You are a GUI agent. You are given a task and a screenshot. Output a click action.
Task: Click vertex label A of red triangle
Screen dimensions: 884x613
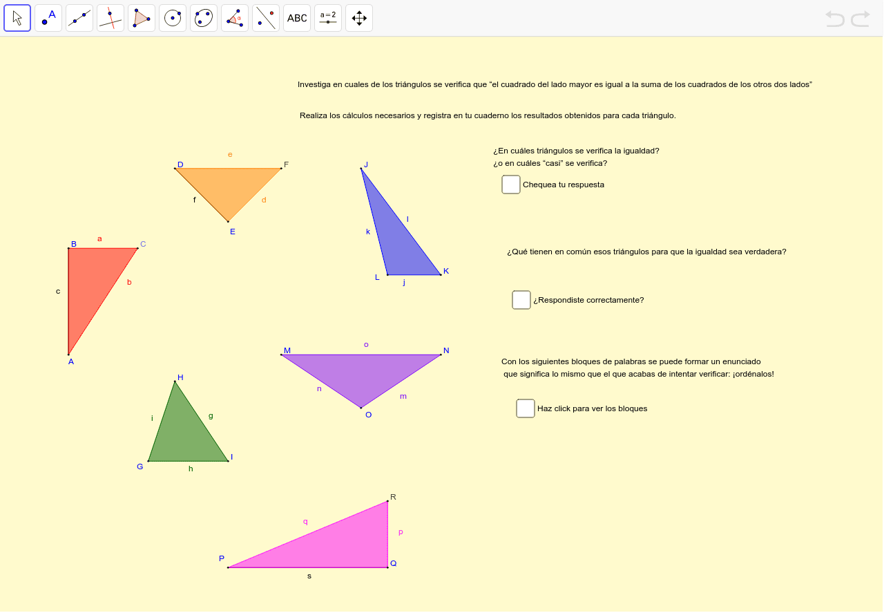tap(71, 361)
